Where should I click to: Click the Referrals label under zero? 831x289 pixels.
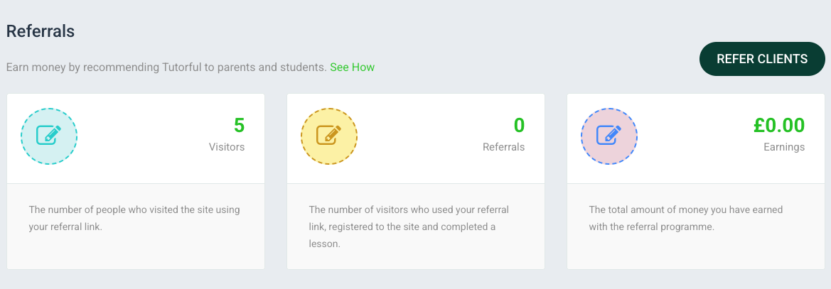503,147
